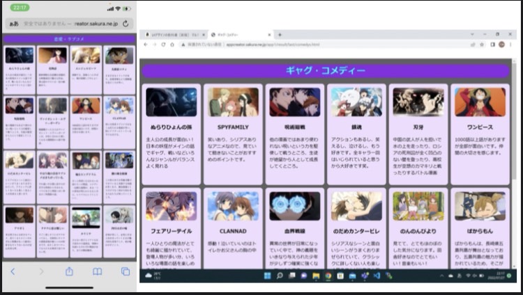Screen dimensions: 523x295
Task: Click the ワンピース card image
Action: point(480,102)
